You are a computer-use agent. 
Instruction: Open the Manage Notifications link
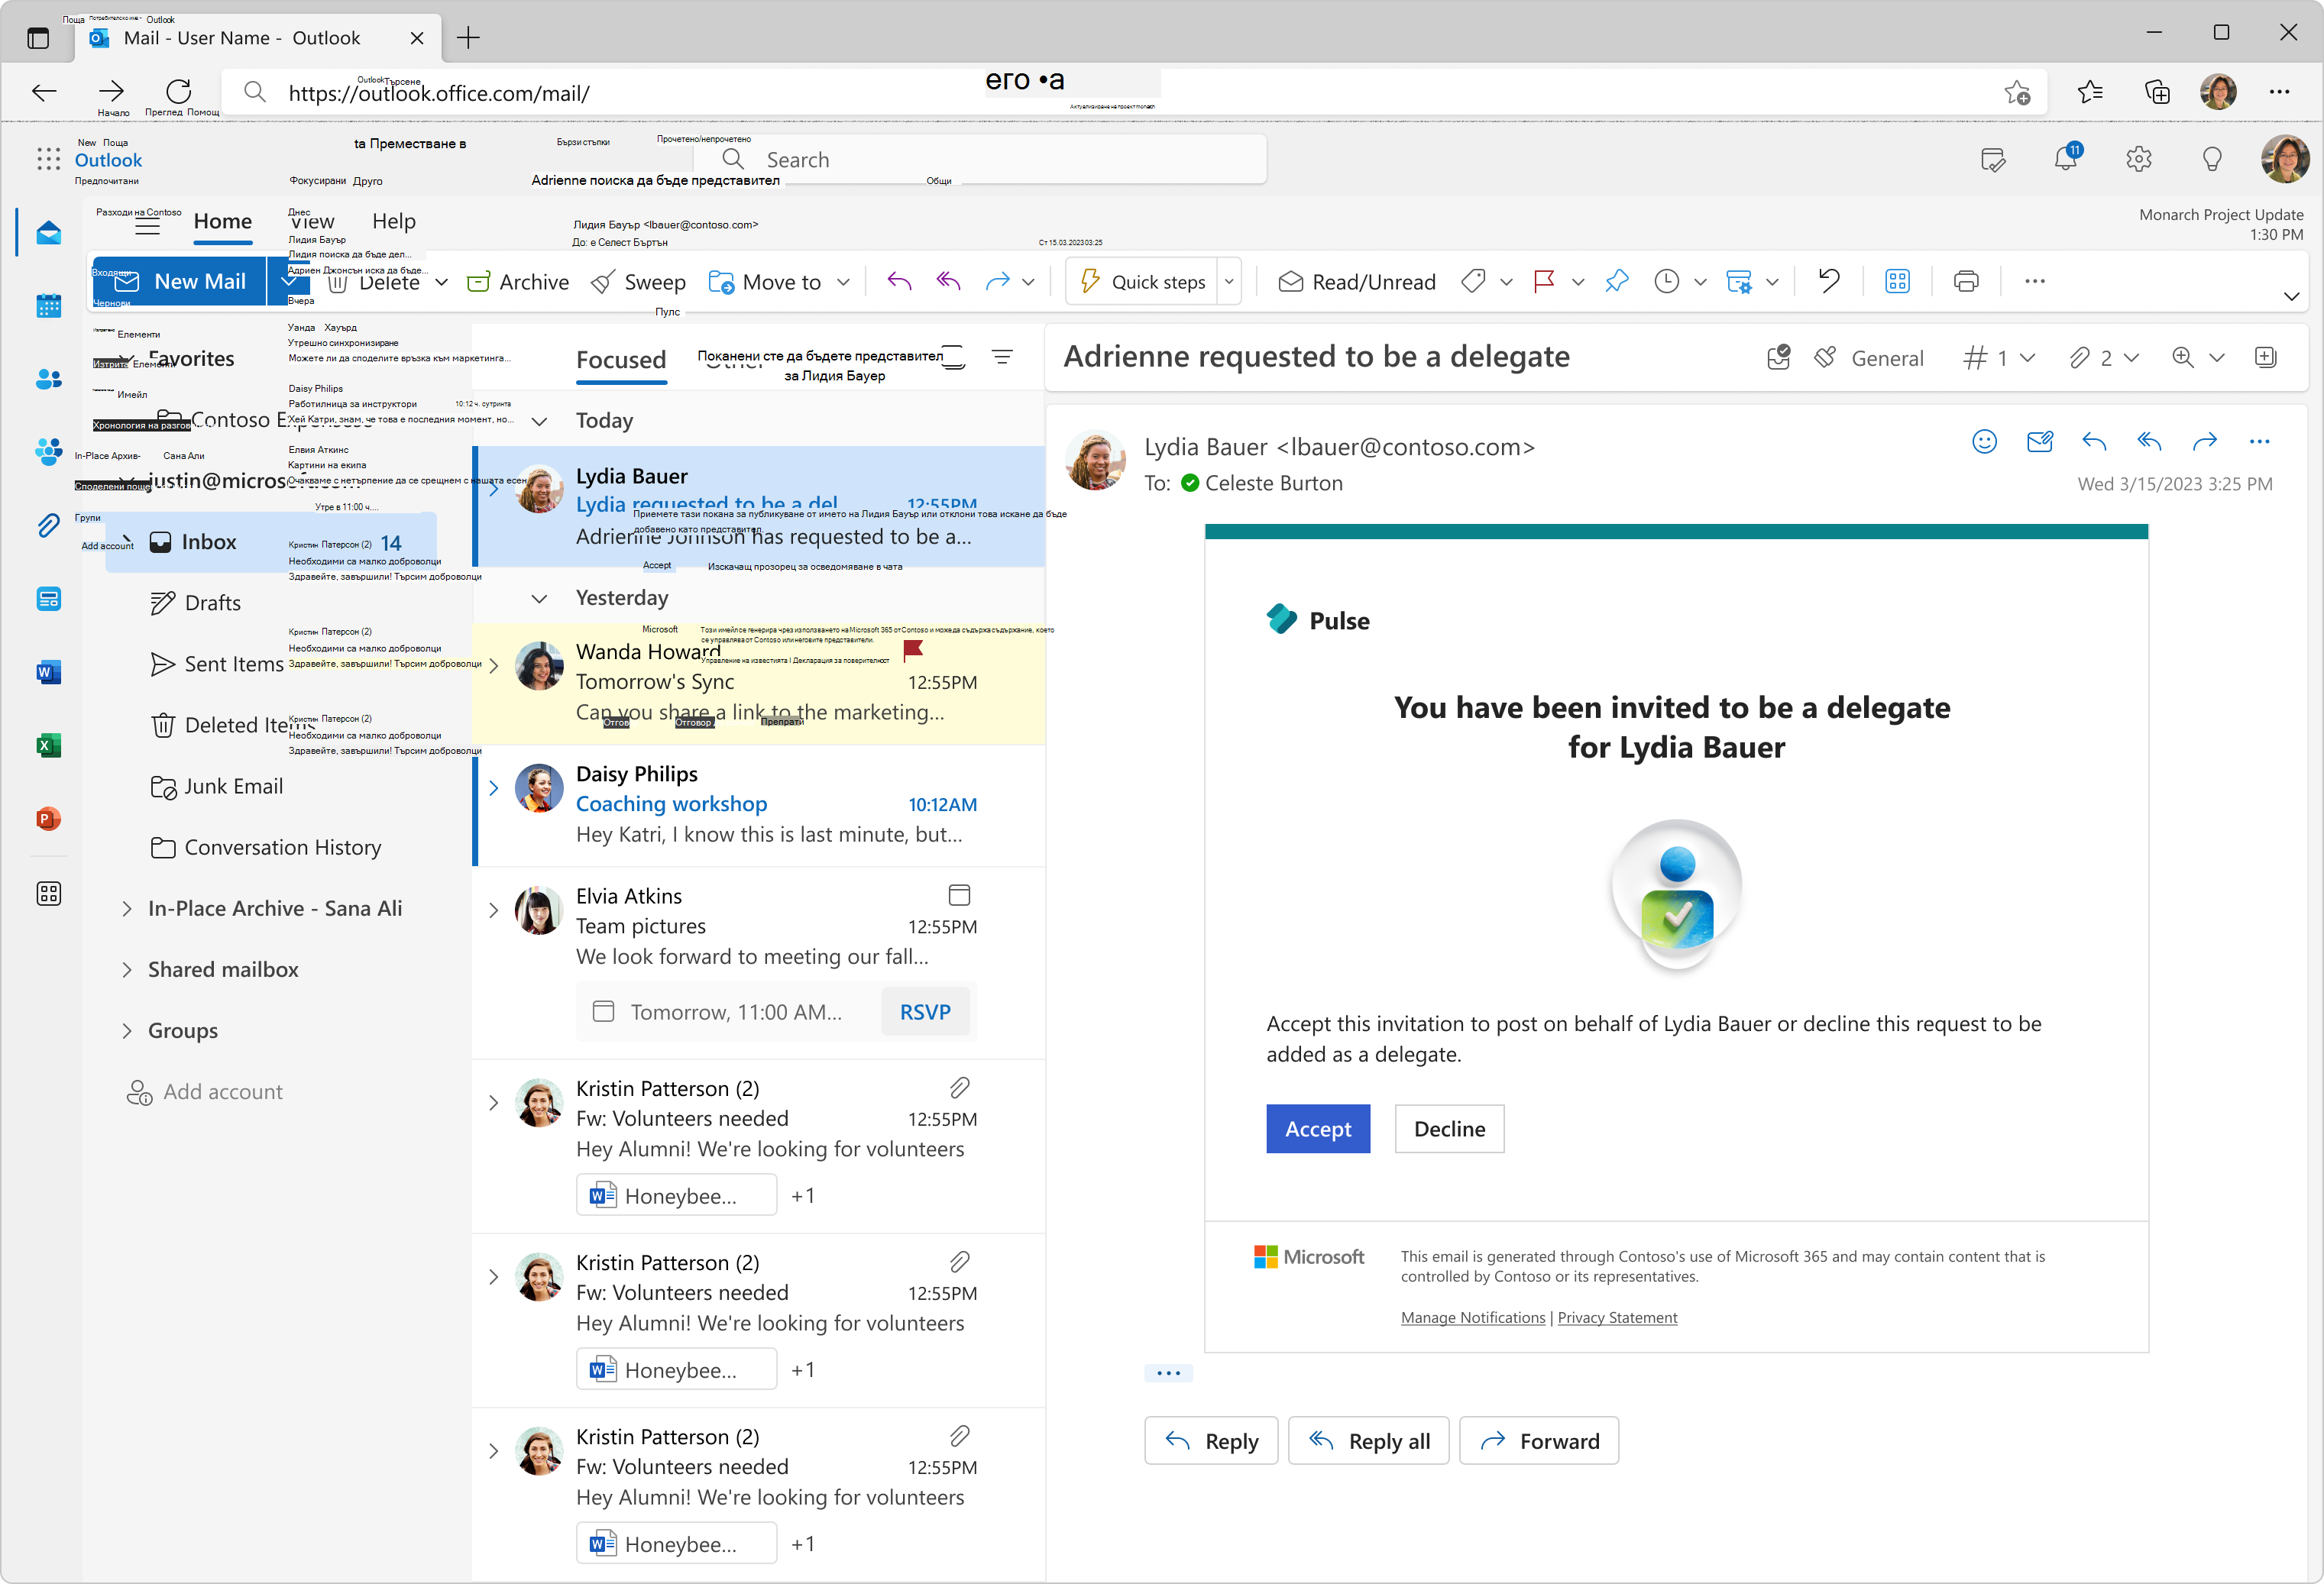click(x=1472, y=1317)
